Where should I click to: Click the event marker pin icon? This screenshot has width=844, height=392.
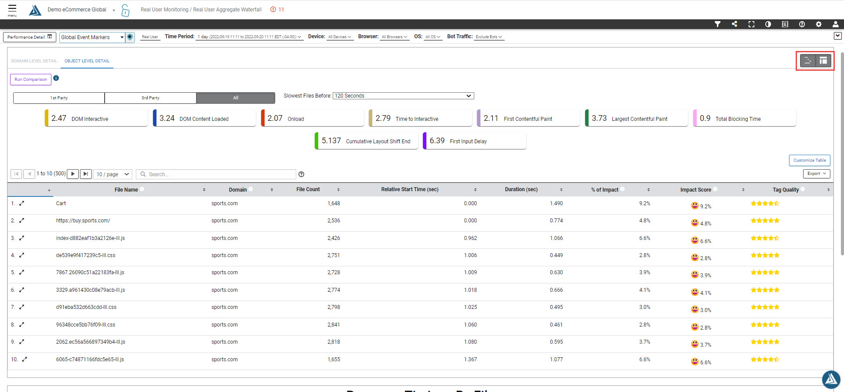click(x=130, y=37)
